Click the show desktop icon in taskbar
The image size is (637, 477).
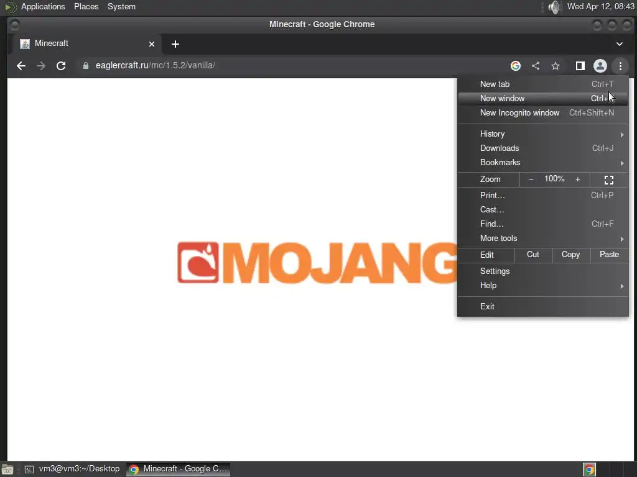coord(7,470)
